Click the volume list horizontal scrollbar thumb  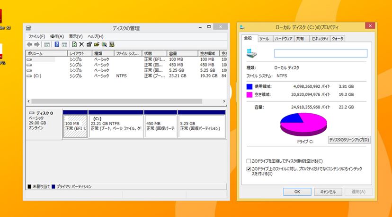coord(117,101)
